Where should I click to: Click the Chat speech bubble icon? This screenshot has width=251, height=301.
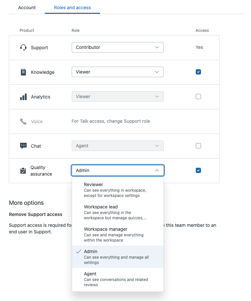coord(23,146)
